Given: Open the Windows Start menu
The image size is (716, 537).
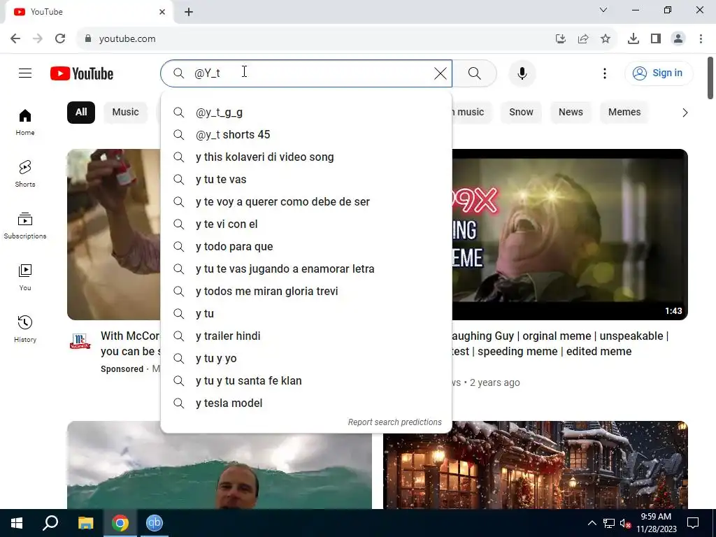Looking at the screenshot, I should 17,523.
